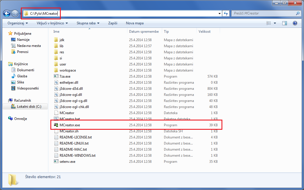Select the README-LINUX.txt file name
The image size is (304, 190).
74,143
